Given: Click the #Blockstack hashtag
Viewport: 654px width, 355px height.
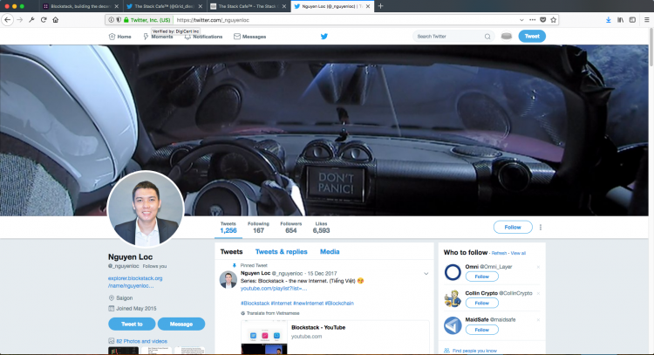Looking at the screenshot, I should tap(255, 304).
